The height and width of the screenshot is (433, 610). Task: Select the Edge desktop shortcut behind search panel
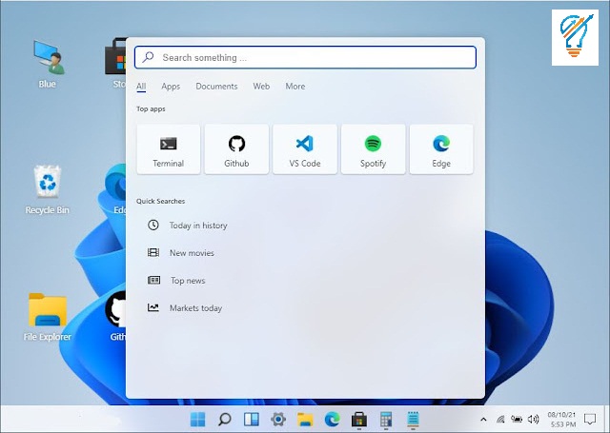click(115, 190)
